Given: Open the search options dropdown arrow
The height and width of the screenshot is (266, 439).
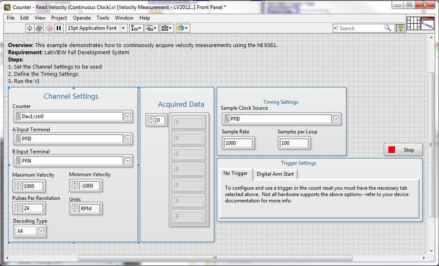Looking at the screenshot, I should click(335, 28).
